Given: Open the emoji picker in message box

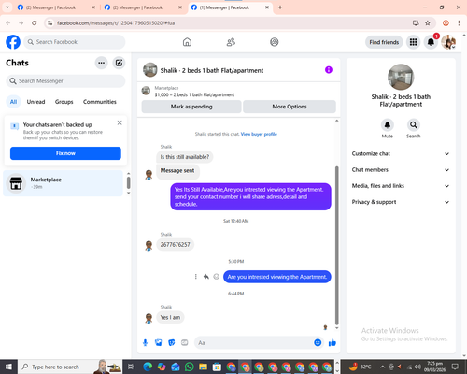Looking at the screenshot, I should pos(318,343).
